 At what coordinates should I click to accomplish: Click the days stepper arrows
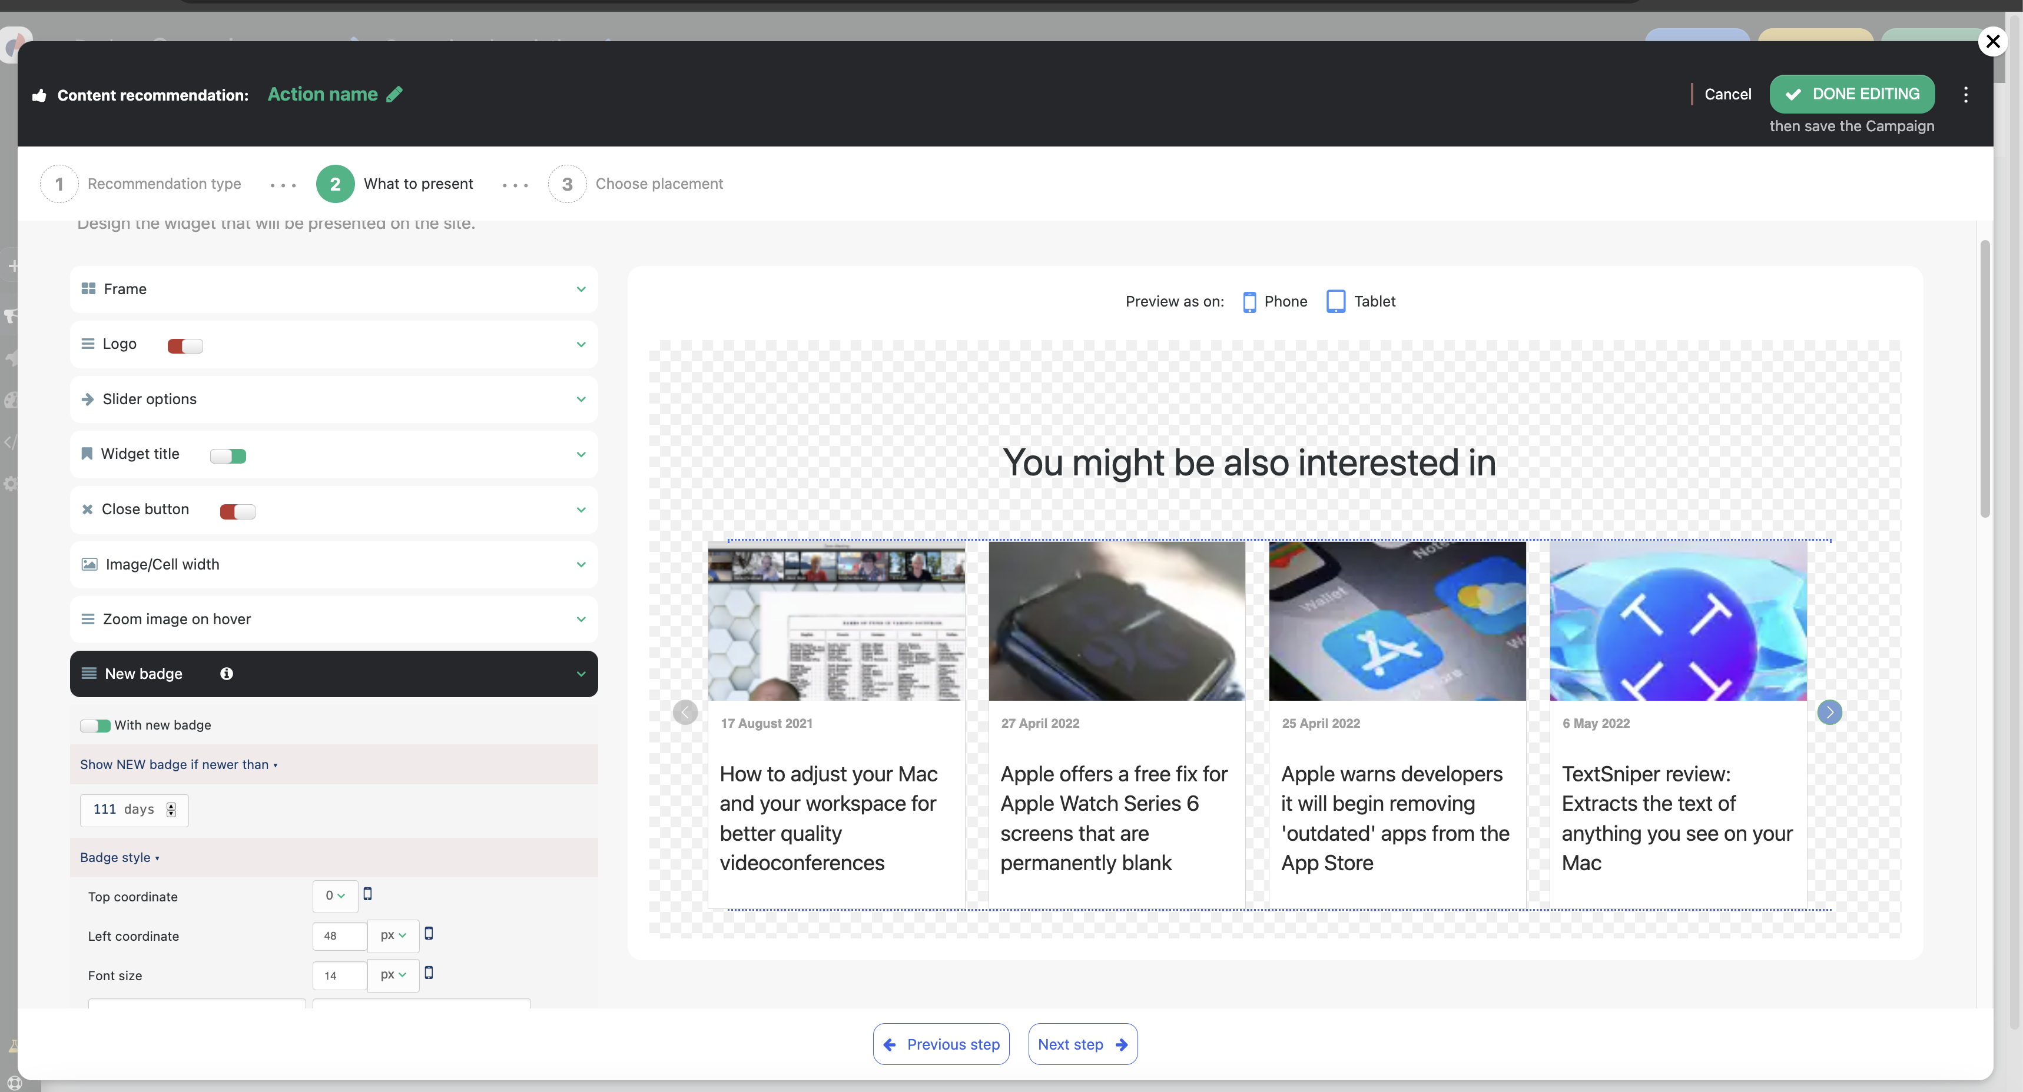click(x=171, y=810)
